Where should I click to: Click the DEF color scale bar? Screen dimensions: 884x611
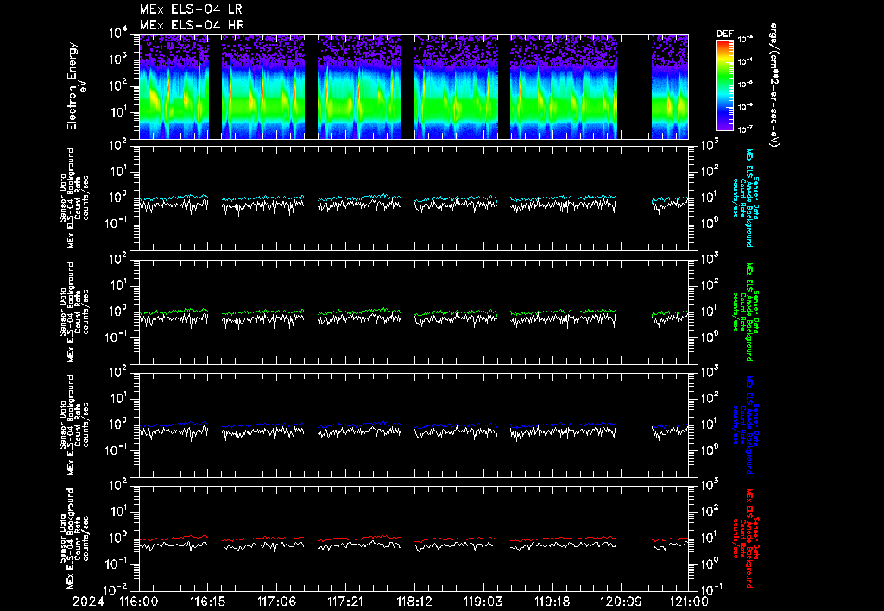724,85
